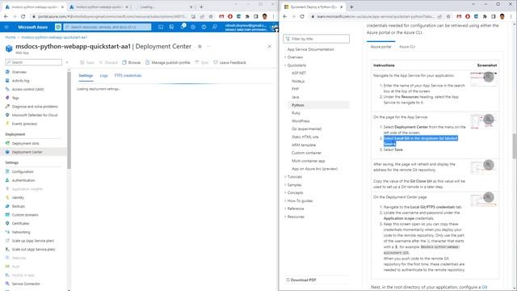Open Deployment slots in the sidebar
The width and height of the screenshot is (517, 291).
pyautogui.click(x=25, y=144)
